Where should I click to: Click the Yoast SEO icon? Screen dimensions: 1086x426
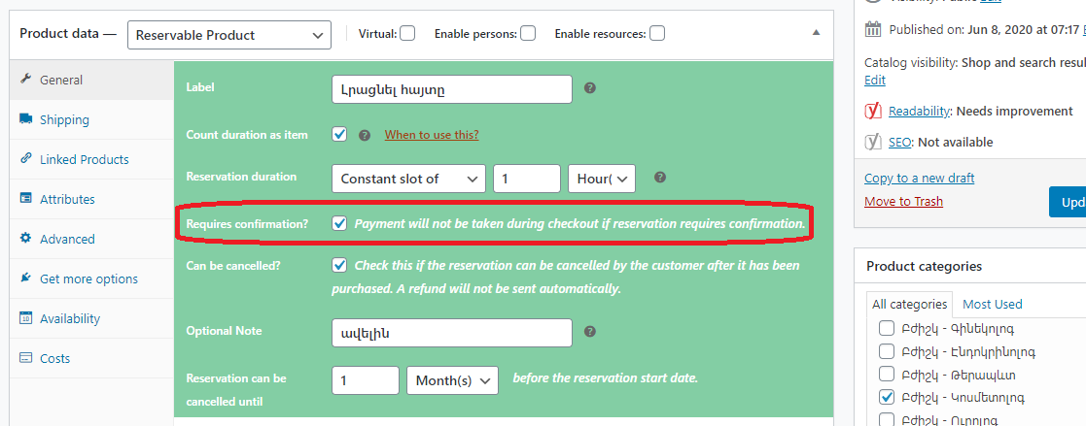pyautogui.click(x=873, y=142)
